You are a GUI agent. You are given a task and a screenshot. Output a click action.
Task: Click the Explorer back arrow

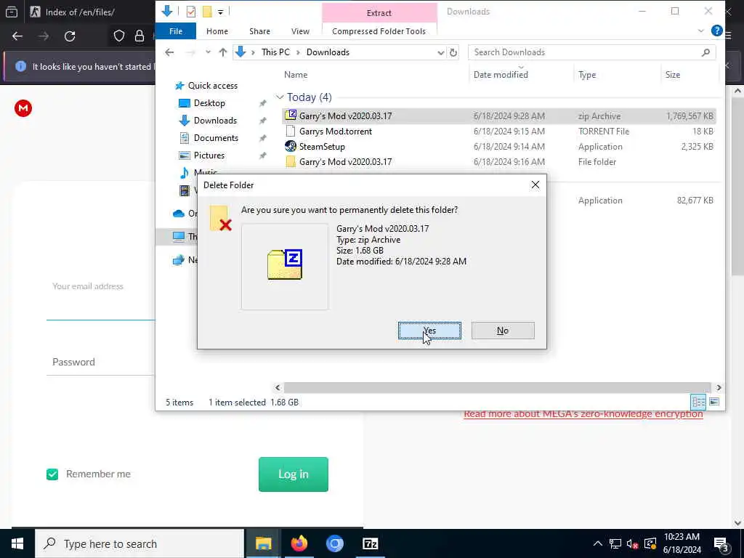click(x=169, y=52)
